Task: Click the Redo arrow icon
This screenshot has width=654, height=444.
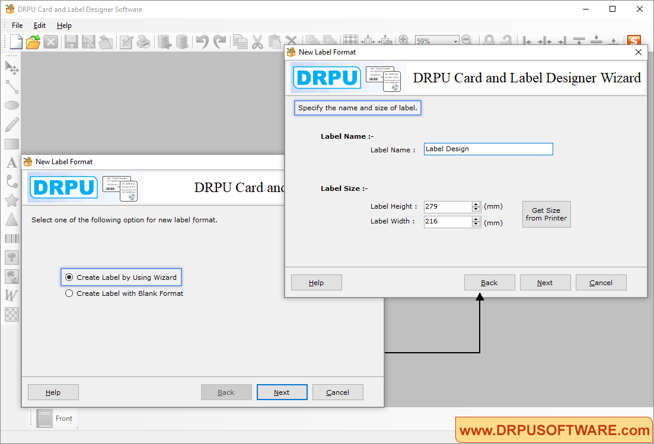Action: (219, 41)
